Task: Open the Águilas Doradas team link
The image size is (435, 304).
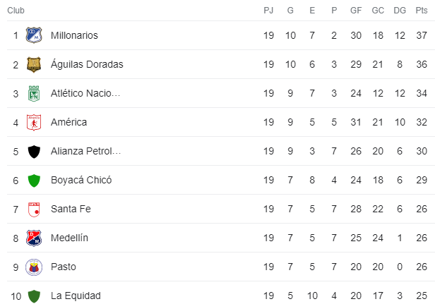Action: pos(87,64)
